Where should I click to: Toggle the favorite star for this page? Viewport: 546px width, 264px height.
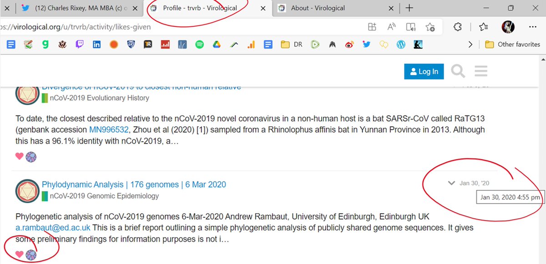click(430, 27)
